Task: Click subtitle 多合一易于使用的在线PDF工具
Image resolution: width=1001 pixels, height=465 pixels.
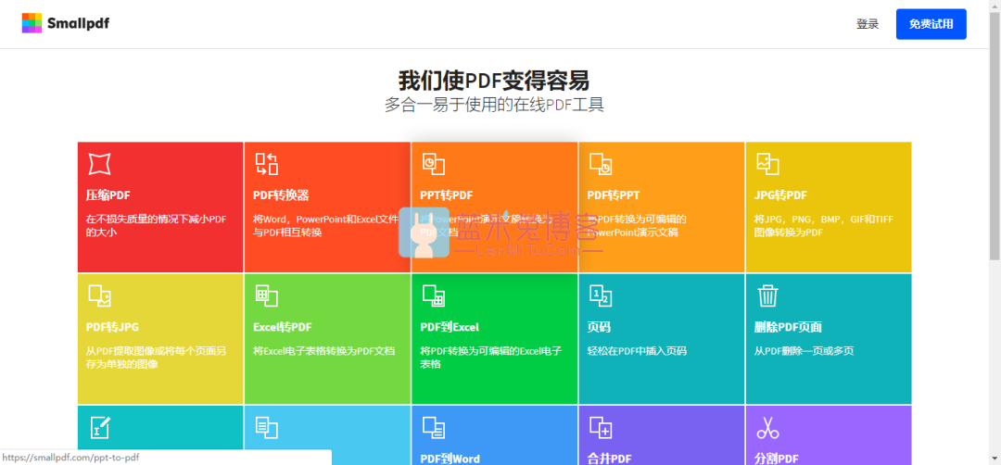Action: pyautogui.click(x=494, y=105)
